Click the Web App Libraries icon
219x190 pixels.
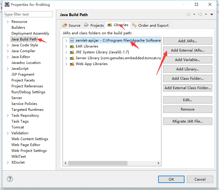coord(72,64)
